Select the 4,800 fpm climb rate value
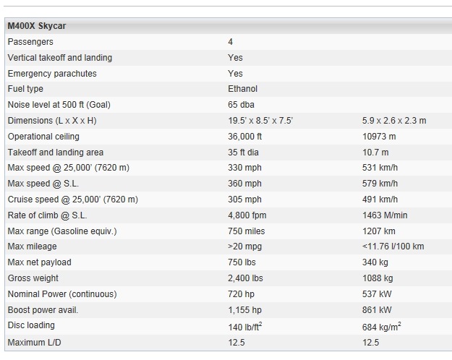Image resolution: width=452 pixels, height=360 pixels. [x=247, y=215]
